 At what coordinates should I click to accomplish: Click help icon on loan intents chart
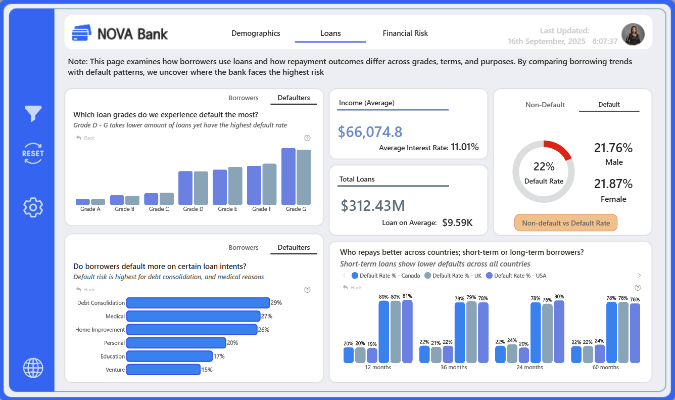[x=308, y=290]
